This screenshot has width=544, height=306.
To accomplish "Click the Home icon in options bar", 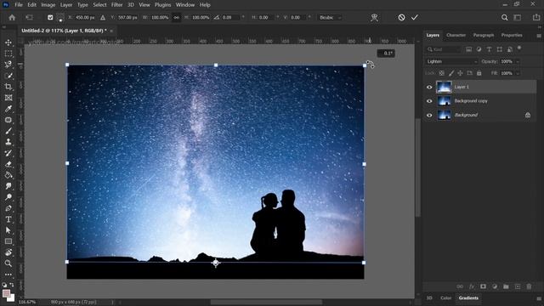I will 12,17.
